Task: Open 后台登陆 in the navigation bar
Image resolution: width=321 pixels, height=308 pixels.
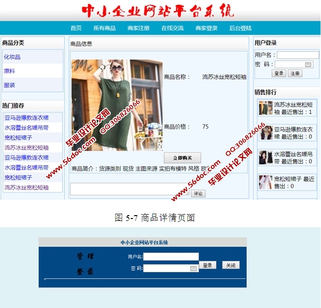Action: coord(240,28)
